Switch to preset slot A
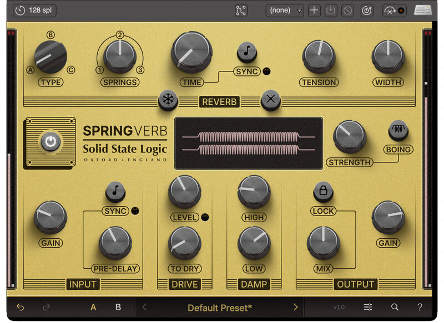 93,307
